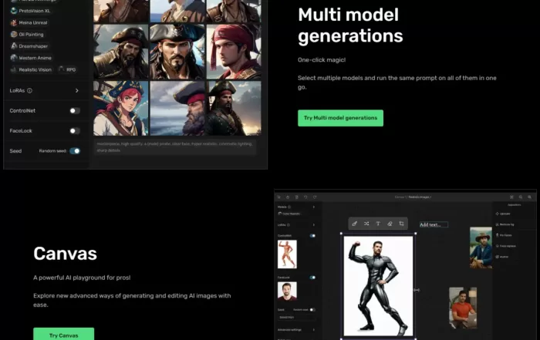Click the seed value field in Canvas sidebar
The height and width of the screenshot is (340, 540).
(x=296, y=318)
